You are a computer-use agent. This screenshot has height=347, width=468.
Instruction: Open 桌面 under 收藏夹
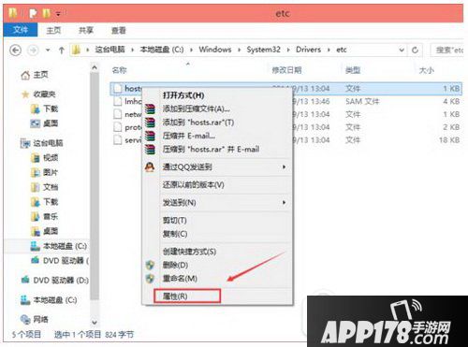[x=51, y=123]
